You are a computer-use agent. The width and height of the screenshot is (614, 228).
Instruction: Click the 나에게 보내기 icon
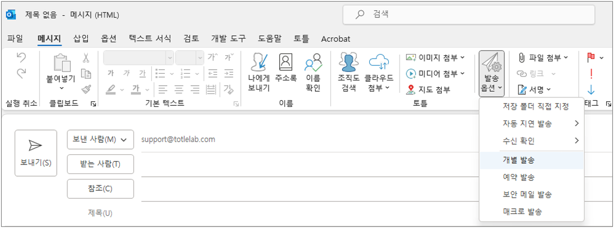(259, 62)
